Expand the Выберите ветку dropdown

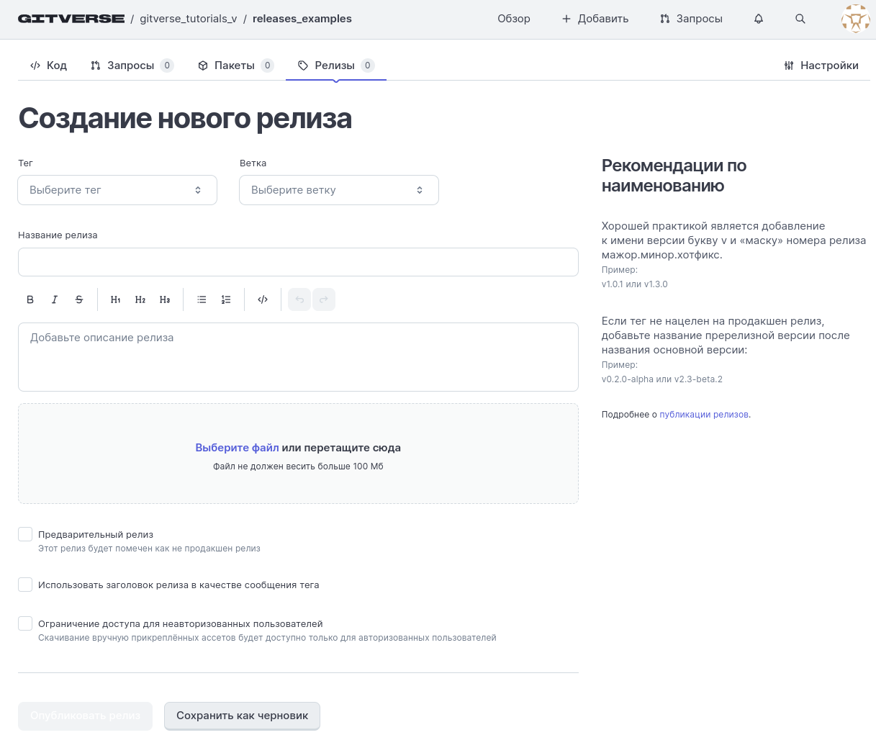[x=339, y=190]
